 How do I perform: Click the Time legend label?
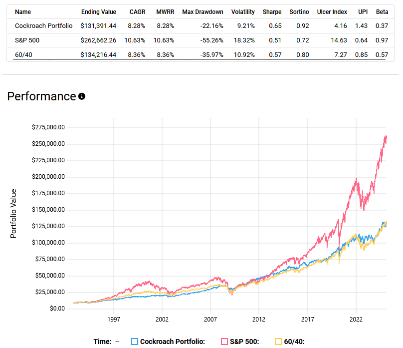(x=103, y=342)
